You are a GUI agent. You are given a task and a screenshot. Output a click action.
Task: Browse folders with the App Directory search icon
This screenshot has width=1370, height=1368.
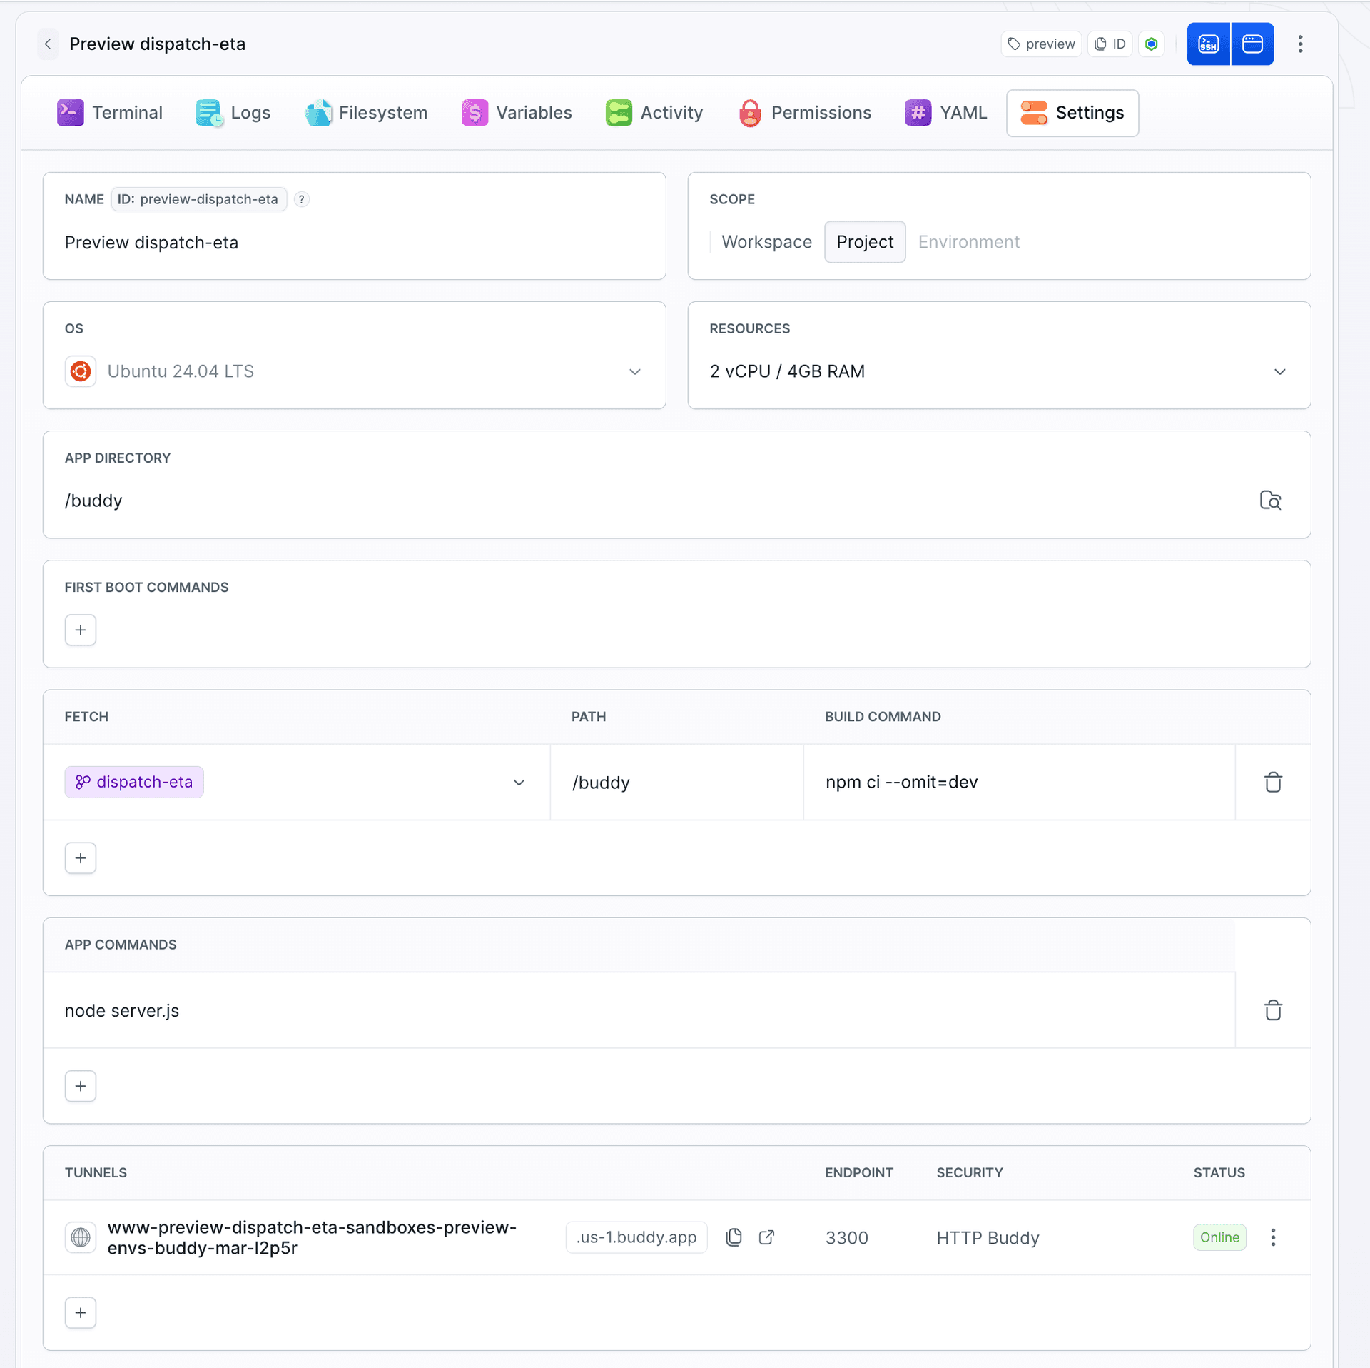click(x=1270, y=501)
